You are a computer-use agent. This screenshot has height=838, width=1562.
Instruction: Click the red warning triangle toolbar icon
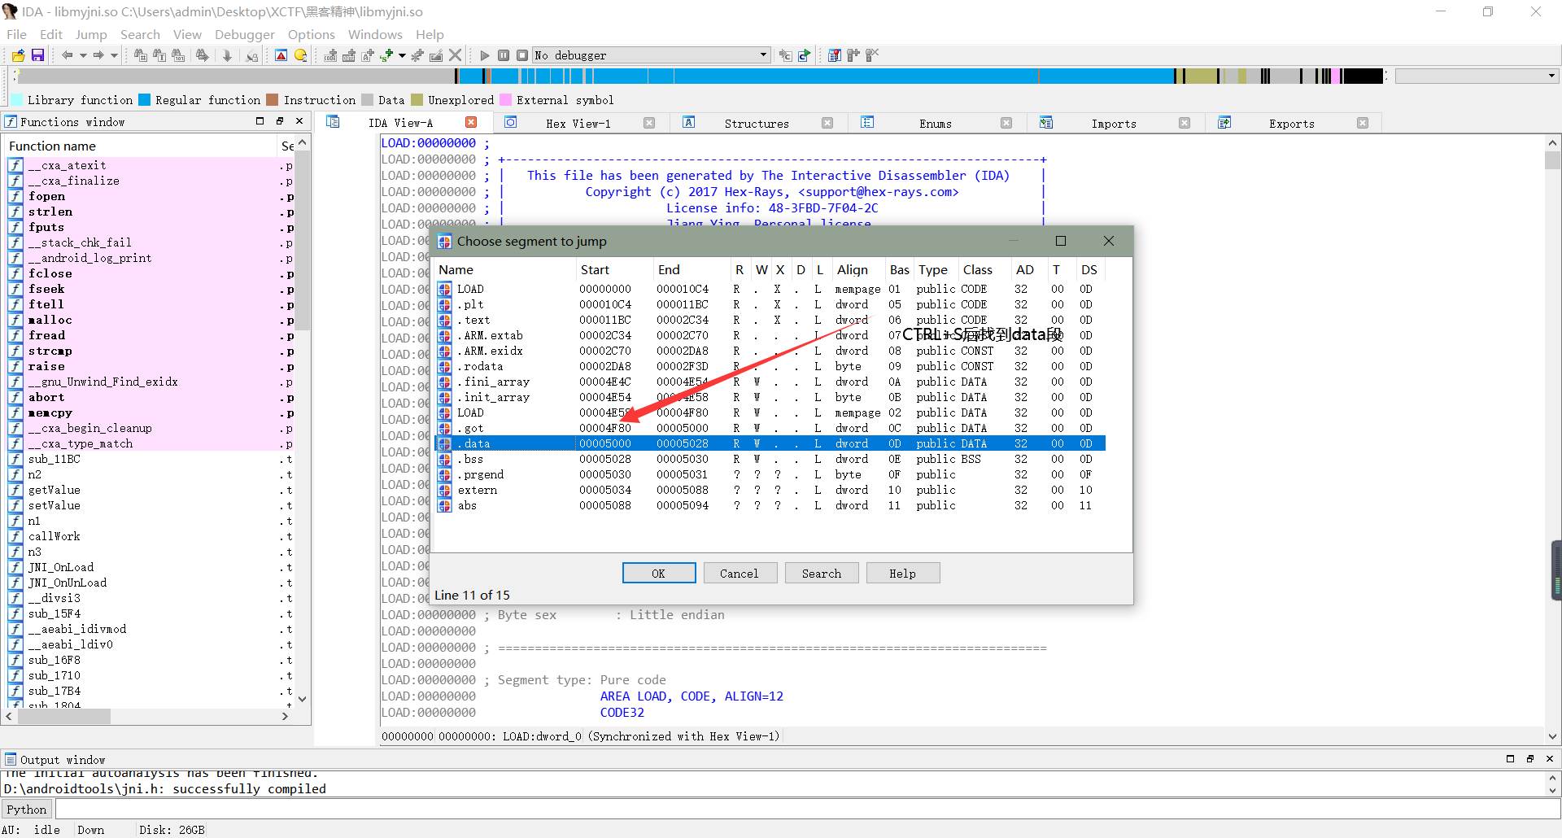pos(281,55)
